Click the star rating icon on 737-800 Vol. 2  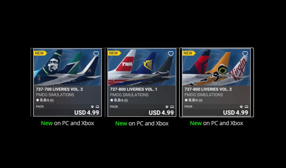click(x=186, y=100)
